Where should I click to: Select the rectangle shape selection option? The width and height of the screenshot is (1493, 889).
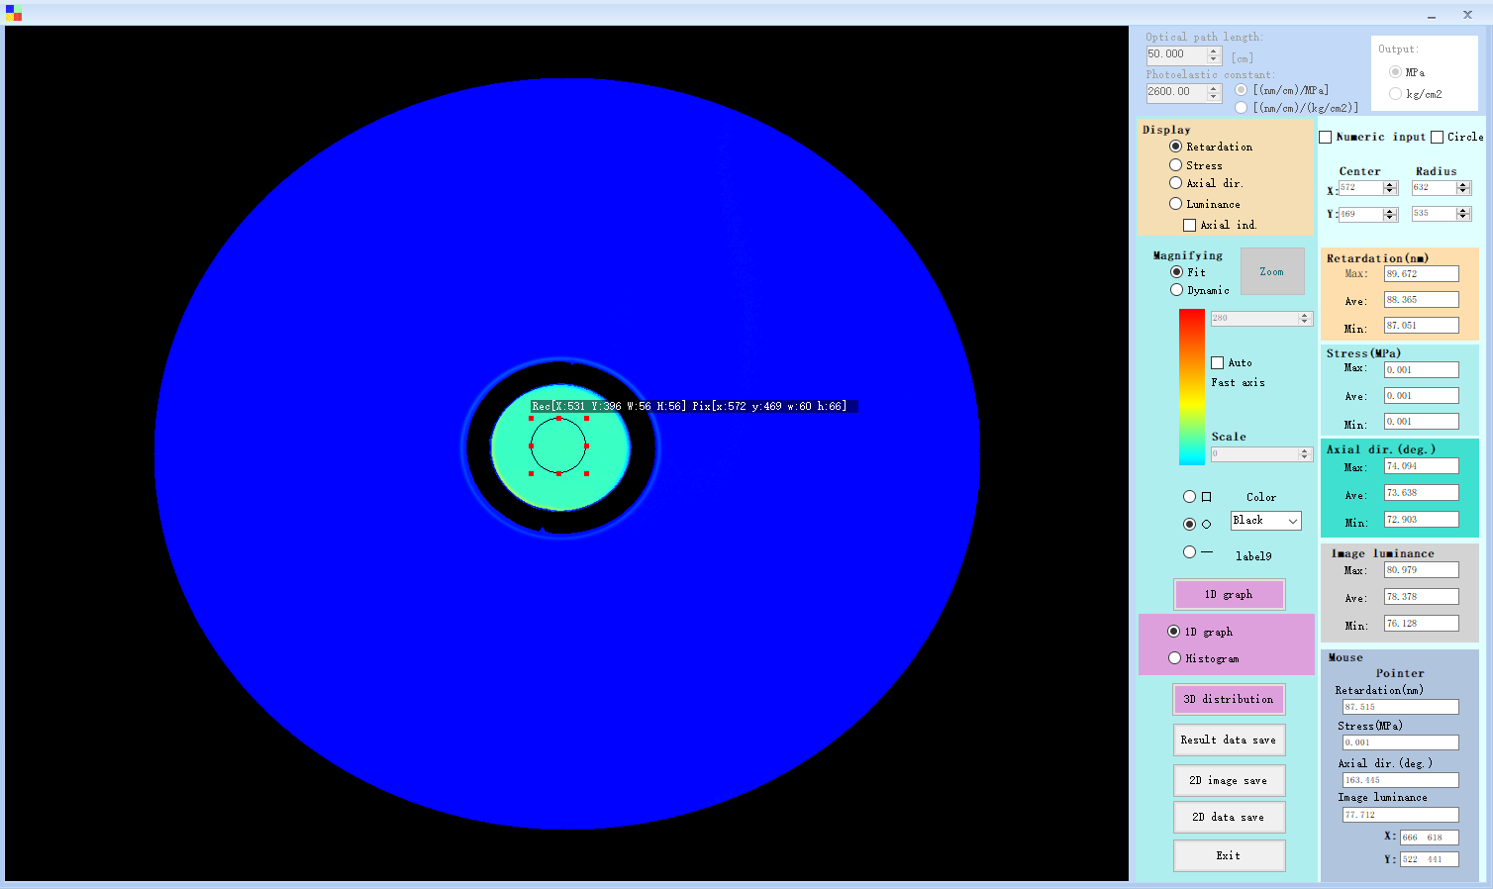tap(1190, 497)
